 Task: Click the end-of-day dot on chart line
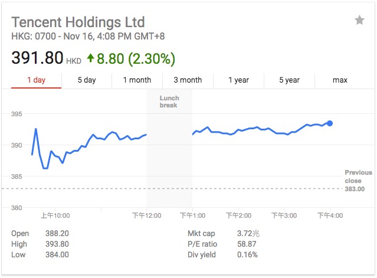pyautogui.click(x=330, y=123)
